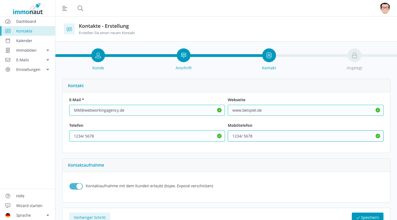
Task: Click the locked Angelegt step icon
Action: click(x=355, y=55)
